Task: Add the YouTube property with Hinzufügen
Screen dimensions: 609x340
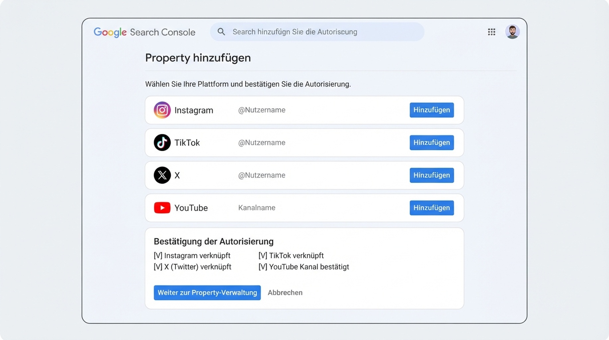Action: point(432,208)
